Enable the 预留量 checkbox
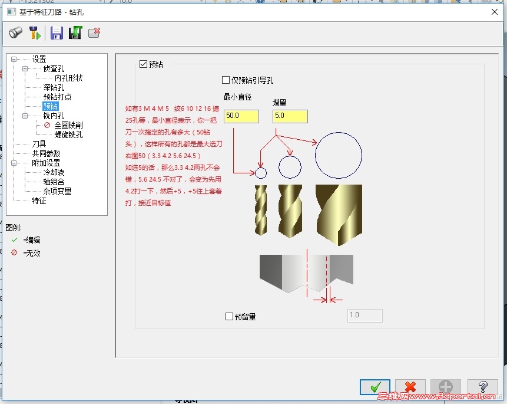The width and height of the screenshot is (507, 404). pyautogui.click(x=229, y=316)
